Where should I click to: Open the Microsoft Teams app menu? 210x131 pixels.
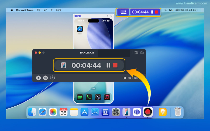pos(25,10)
